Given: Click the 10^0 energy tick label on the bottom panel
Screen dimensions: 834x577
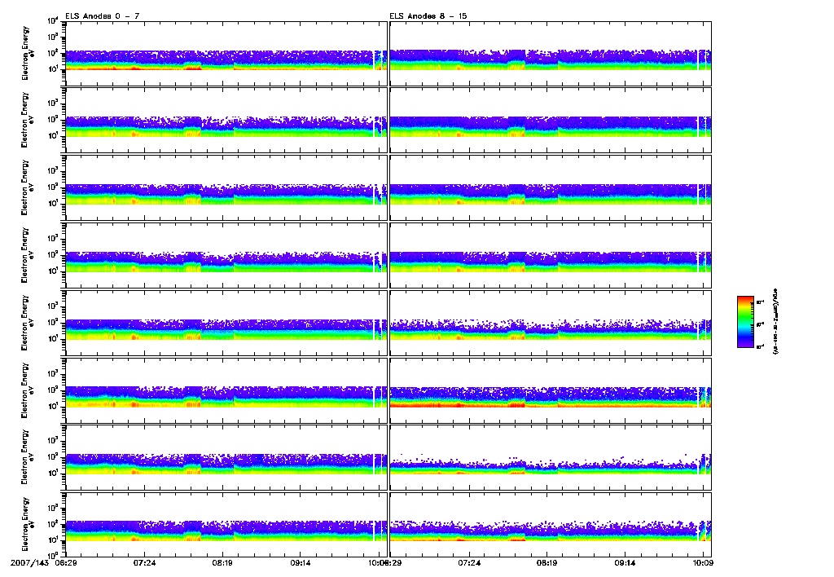Looking at the screenshot, I should click(53, 557).
